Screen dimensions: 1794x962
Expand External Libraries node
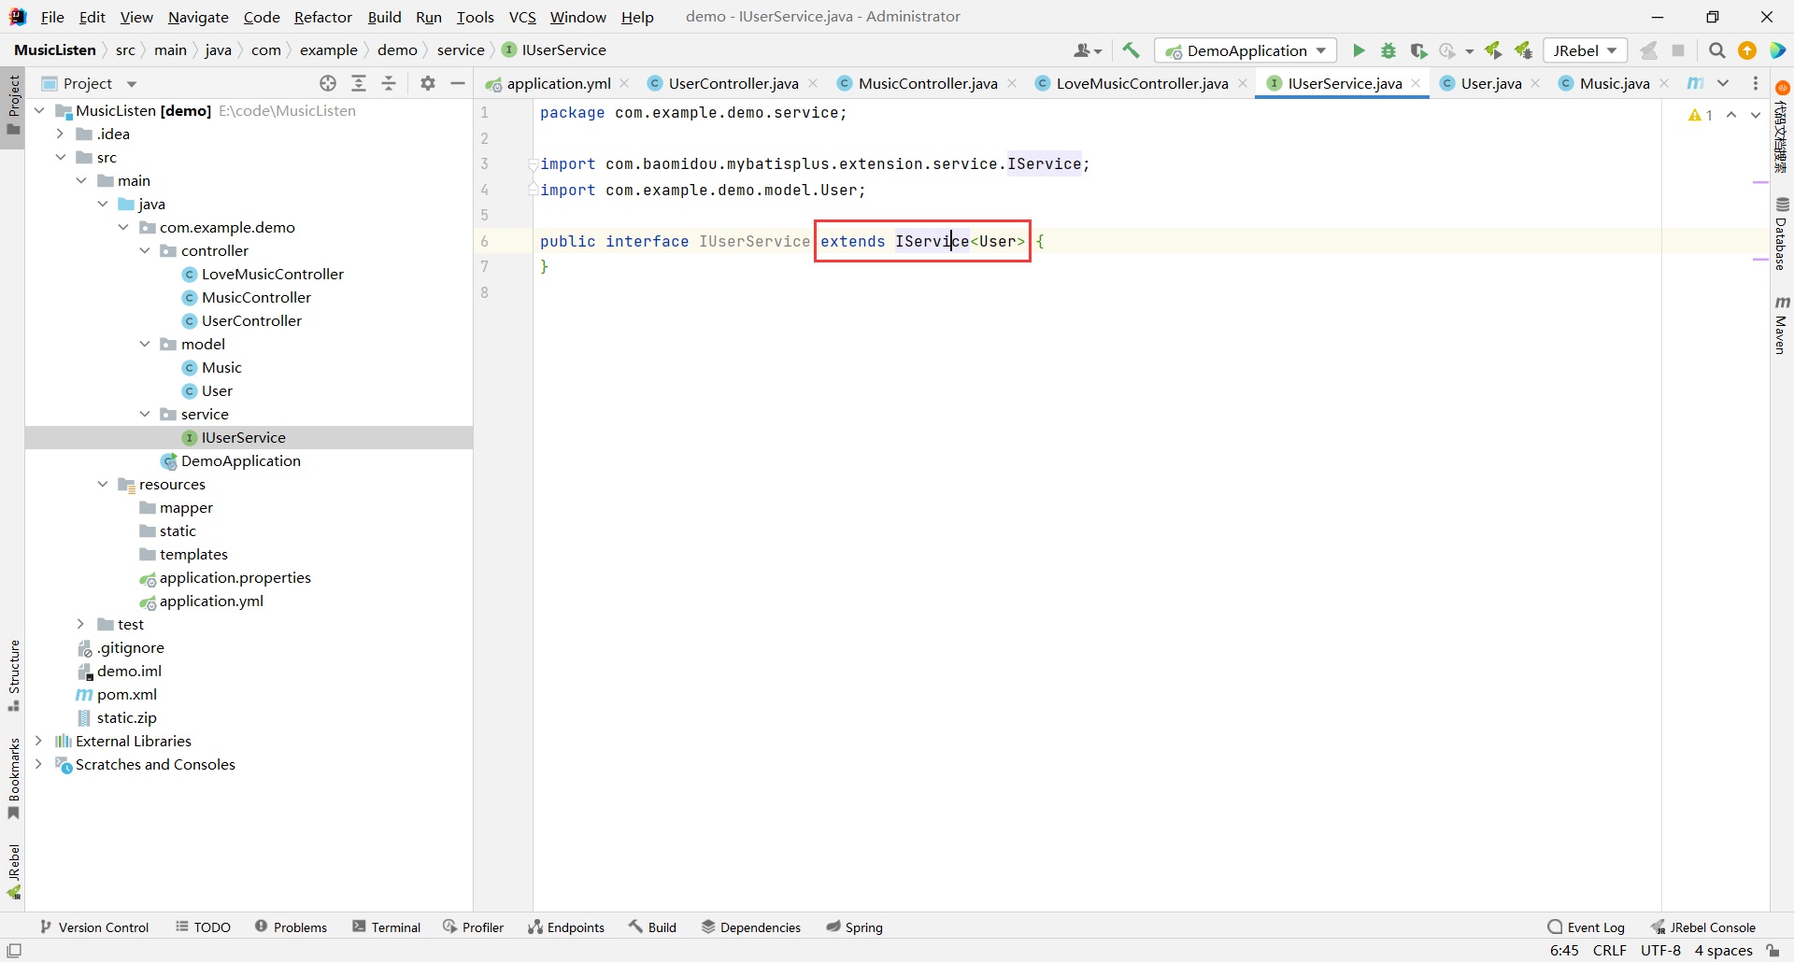[38, 741]
